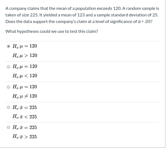Select radio option with x̄ < 225 alternative
This screenshot has height=148, width=166.
[x=8, y=107]
